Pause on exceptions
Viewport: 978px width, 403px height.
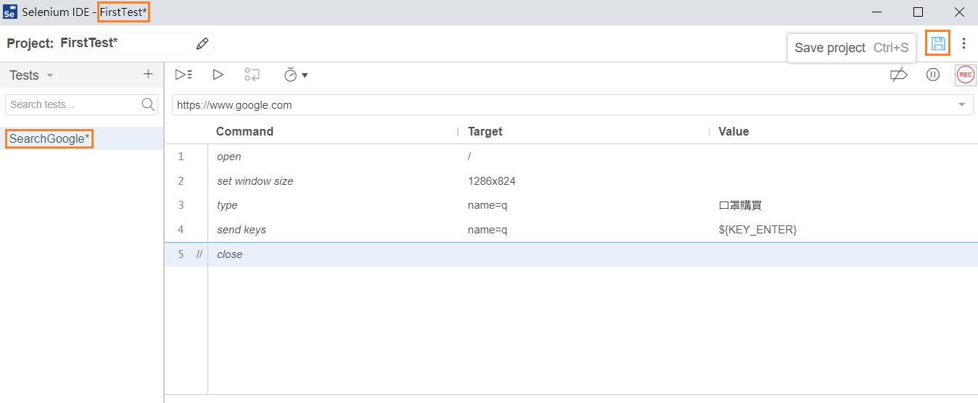click(933, 74)
